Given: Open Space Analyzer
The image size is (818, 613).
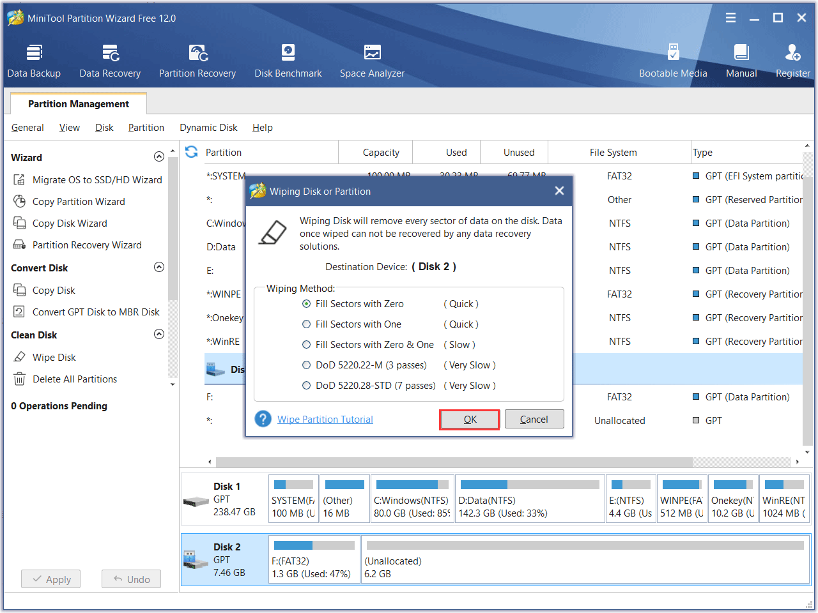Looking at the screenshot, I should (372, 61).
